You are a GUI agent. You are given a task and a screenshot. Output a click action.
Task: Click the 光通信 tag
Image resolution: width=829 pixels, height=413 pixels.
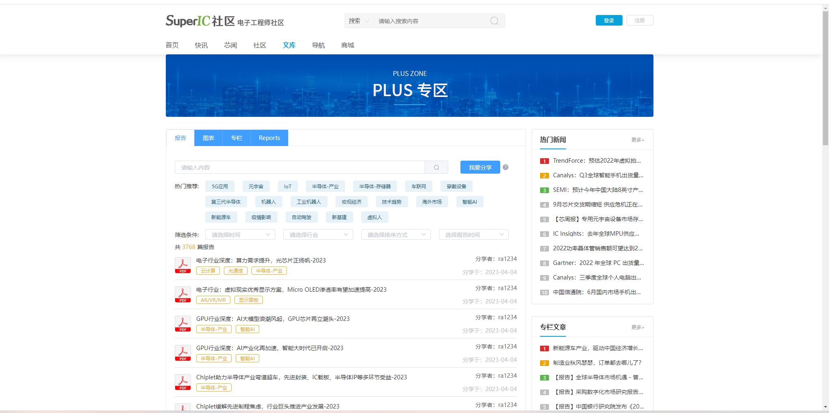point(236,271)
